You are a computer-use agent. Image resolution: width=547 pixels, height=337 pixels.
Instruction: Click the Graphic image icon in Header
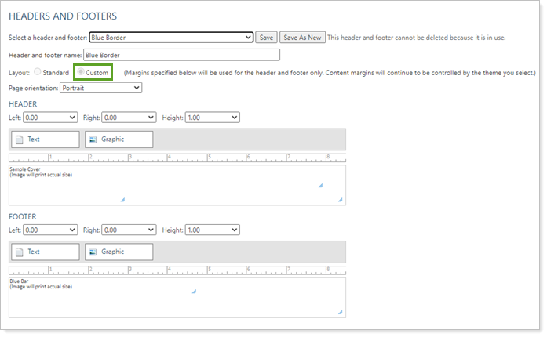(93, 140)
